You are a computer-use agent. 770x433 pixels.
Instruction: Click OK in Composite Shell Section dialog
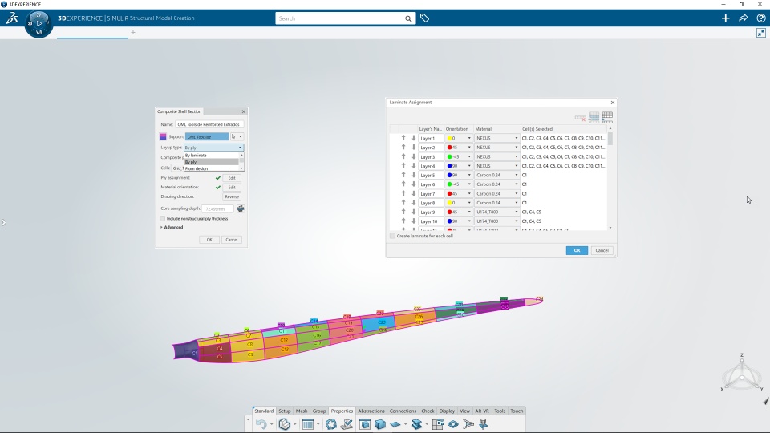pos(209,240)
